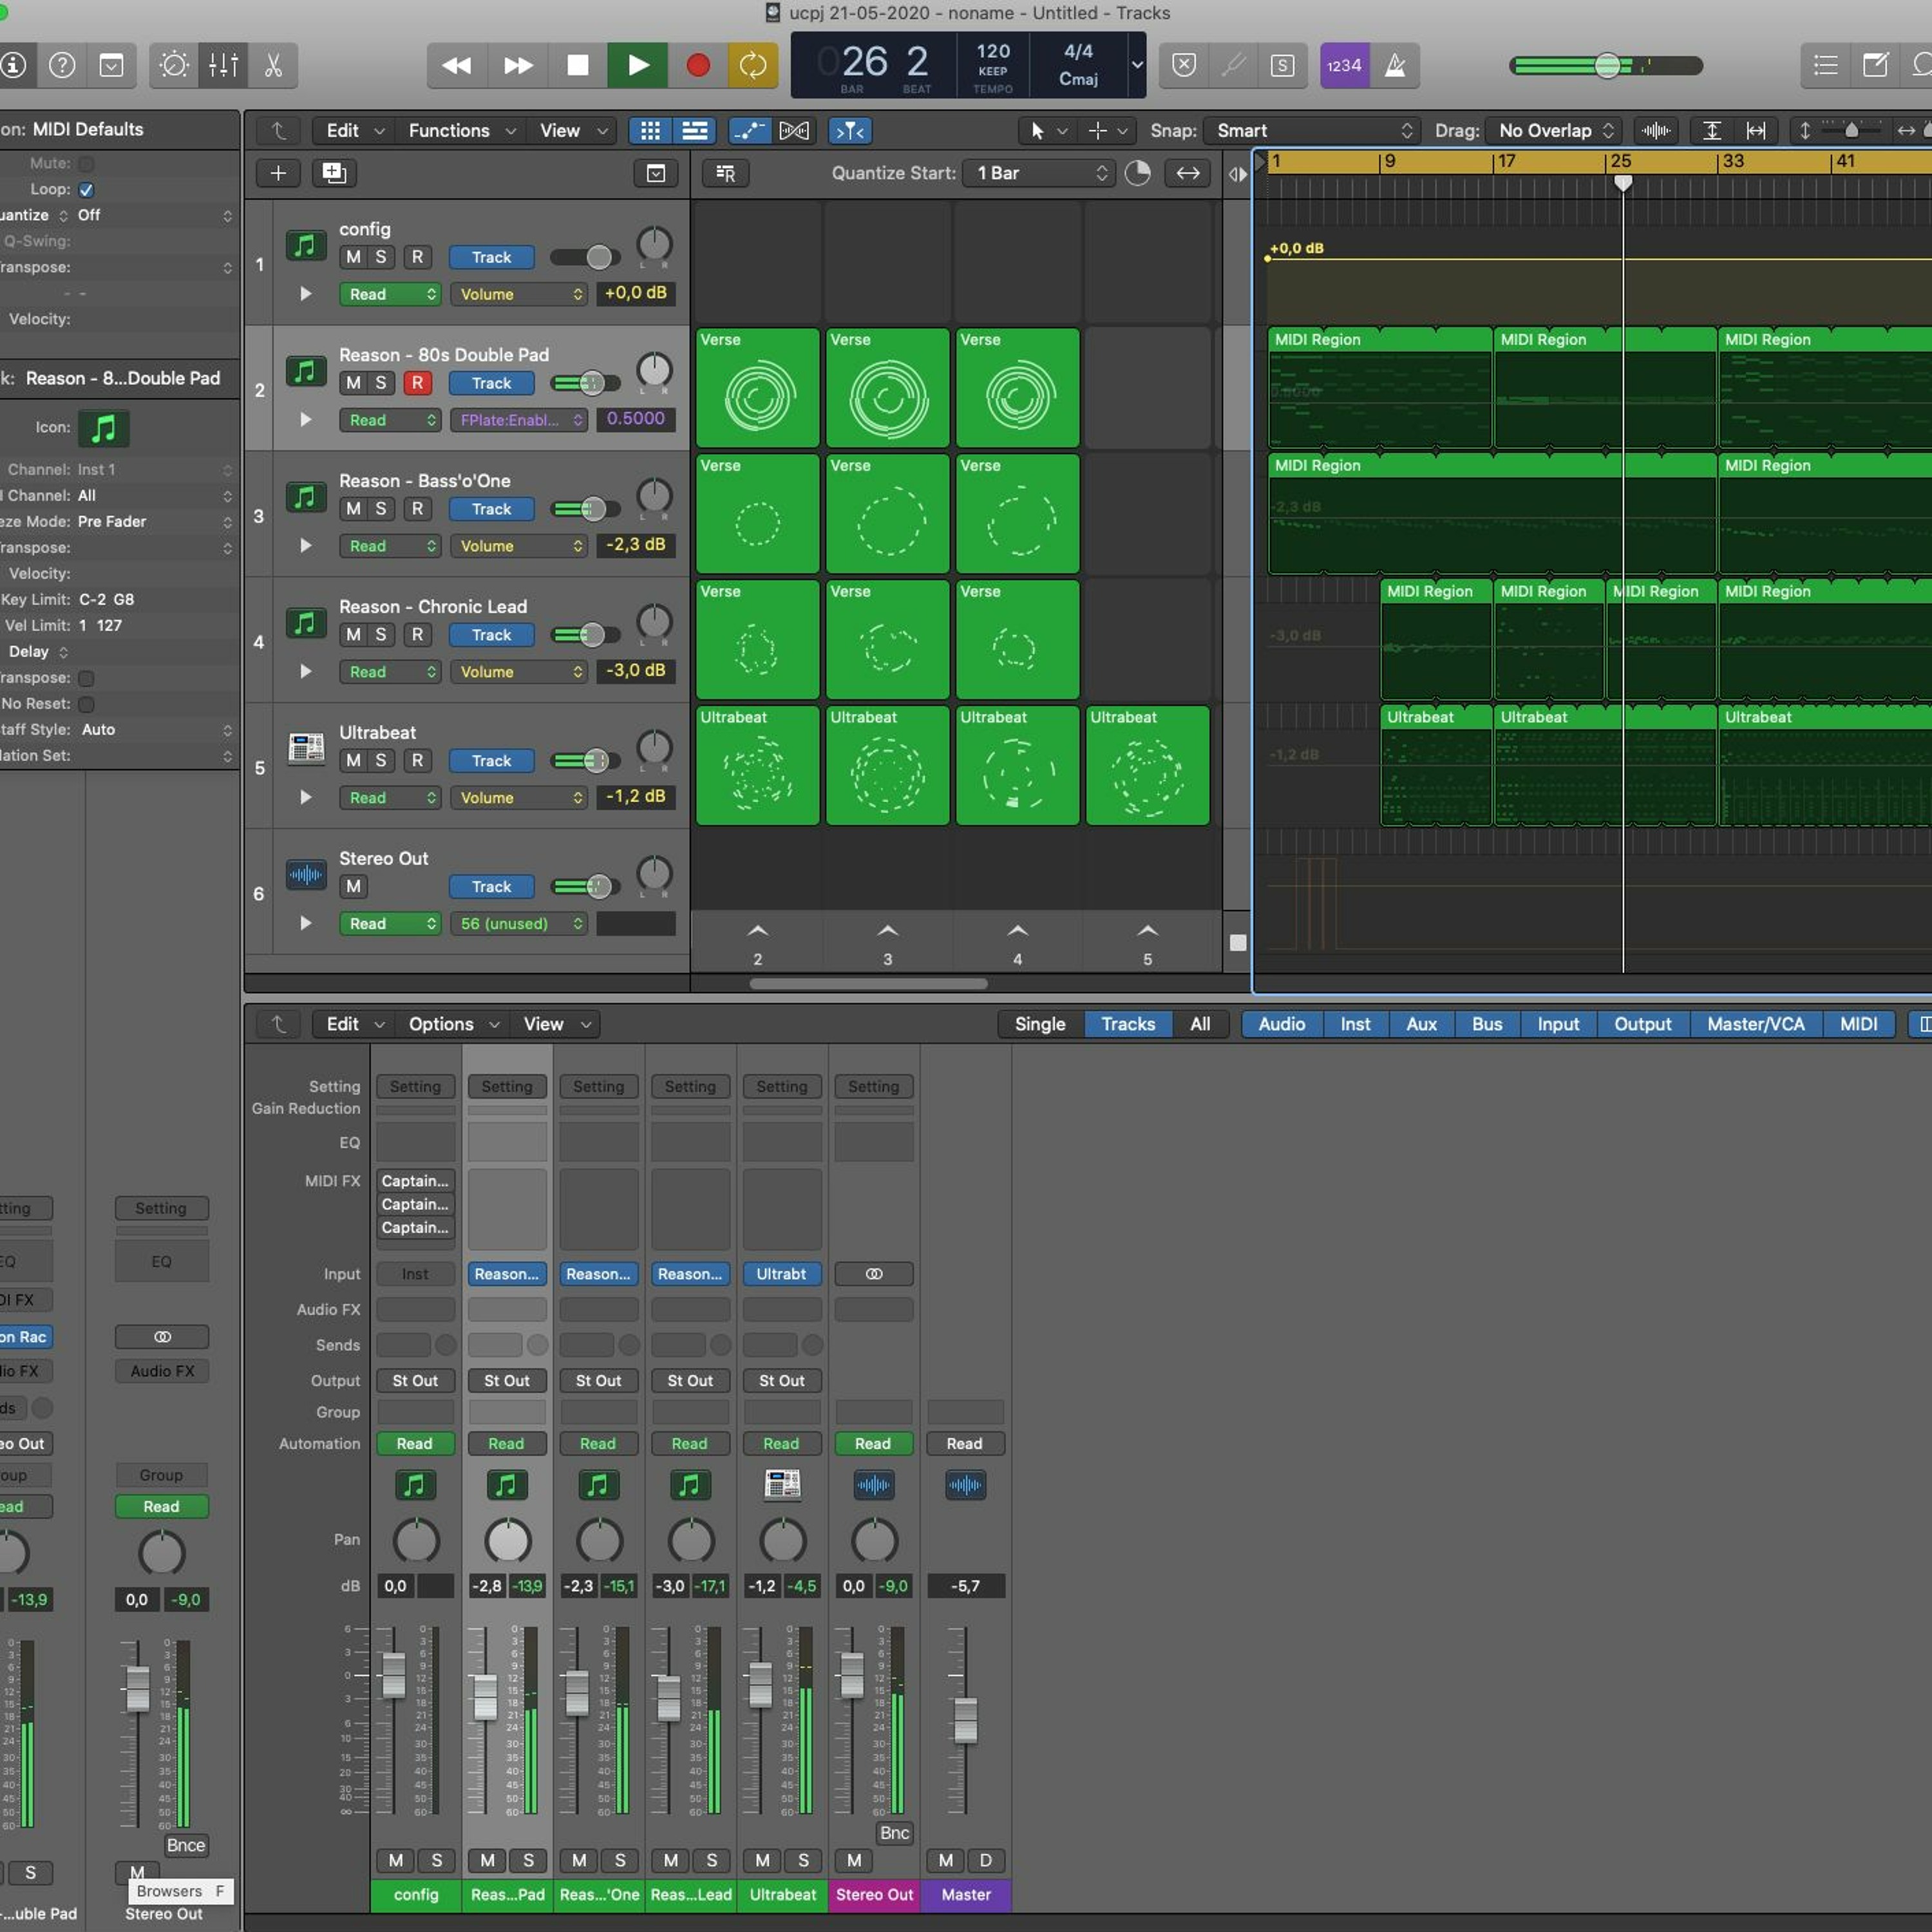Open the Smart Controls dial icon
1932x1932 pixels.
pyautogui.click(x=174, y=66)
